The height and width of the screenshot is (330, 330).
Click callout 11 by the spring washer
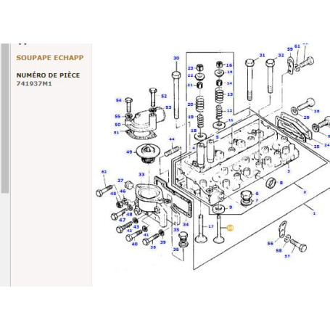(x=231, y=120)
